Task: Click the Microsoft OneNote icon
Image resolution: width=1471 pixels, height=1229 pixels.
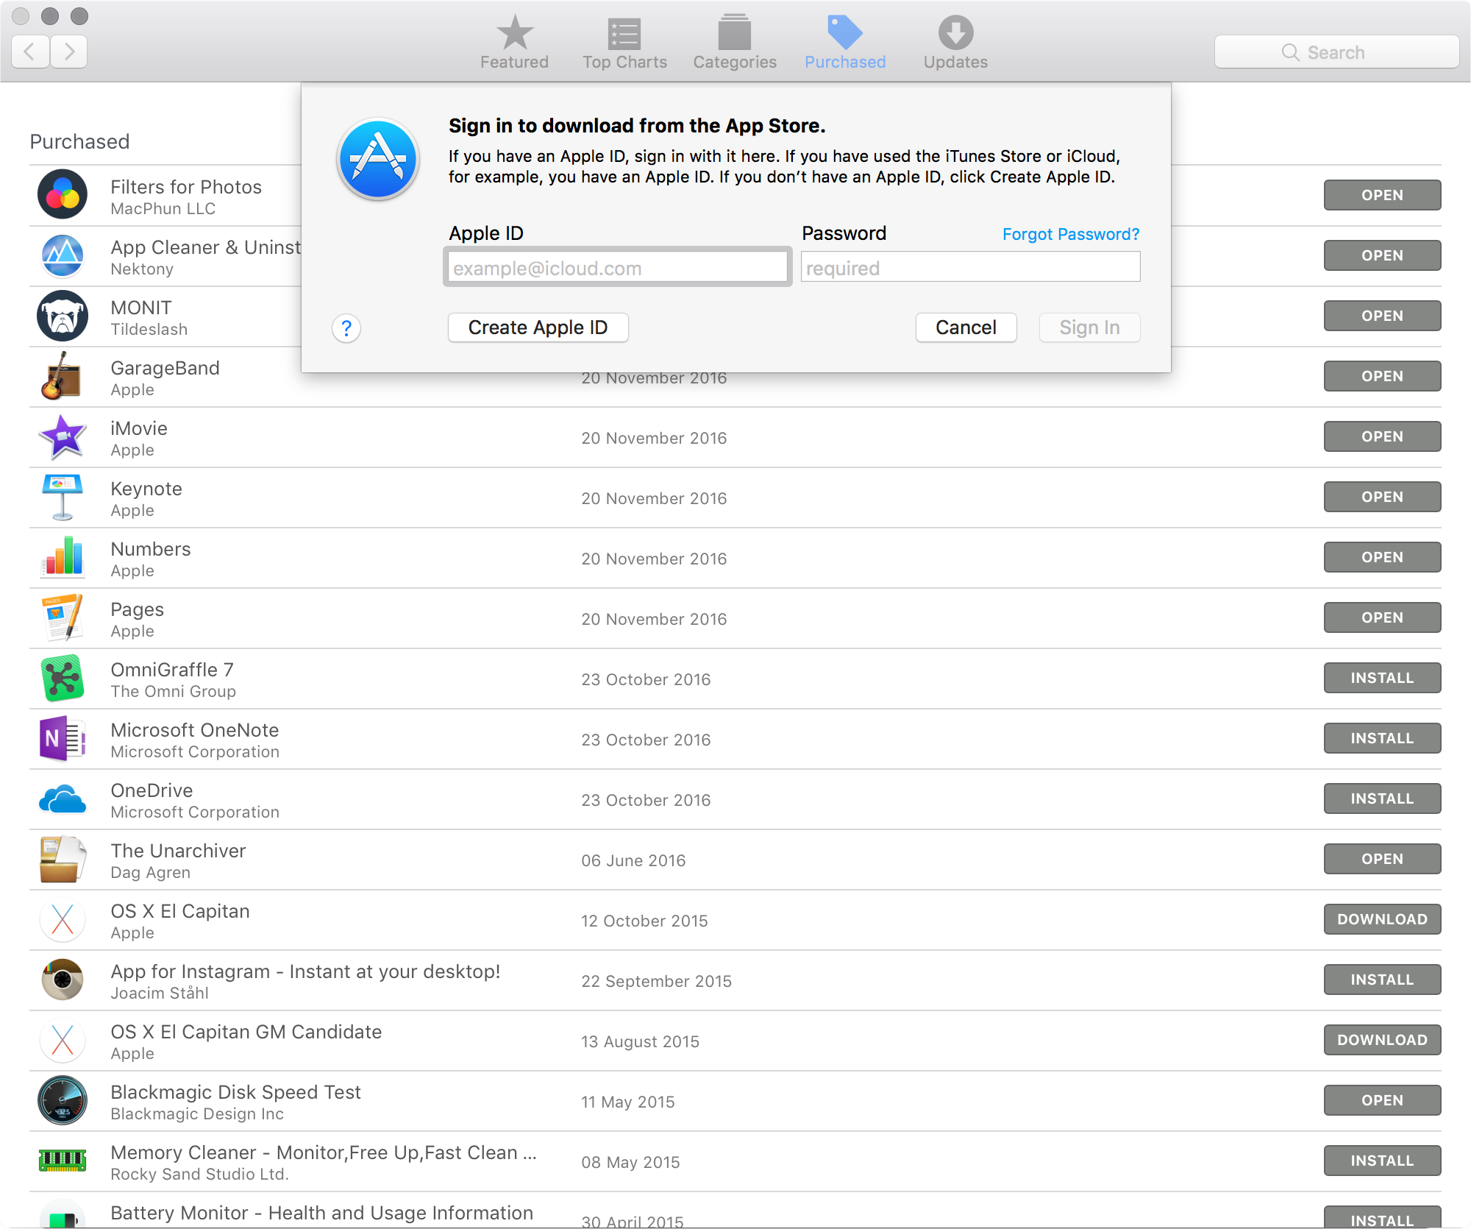Action: 63,738
